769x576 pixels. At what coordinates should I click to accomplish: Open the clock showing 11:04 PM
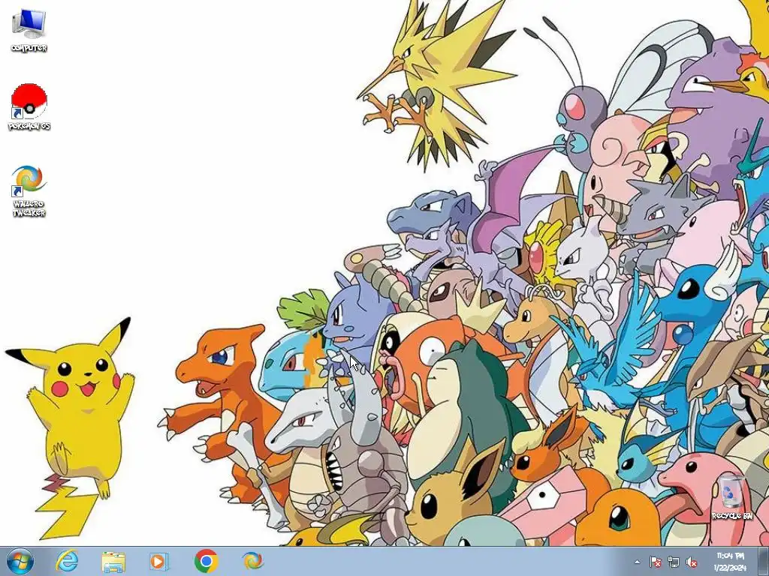point(730,561)
